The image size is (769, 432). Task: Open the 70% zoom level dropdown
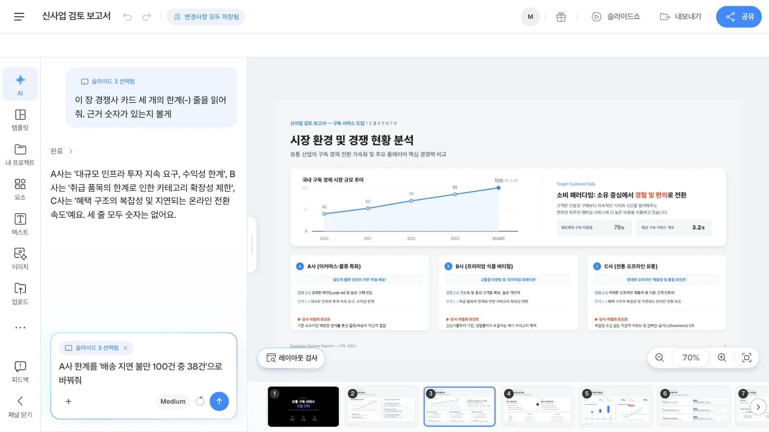coord(691,358)
